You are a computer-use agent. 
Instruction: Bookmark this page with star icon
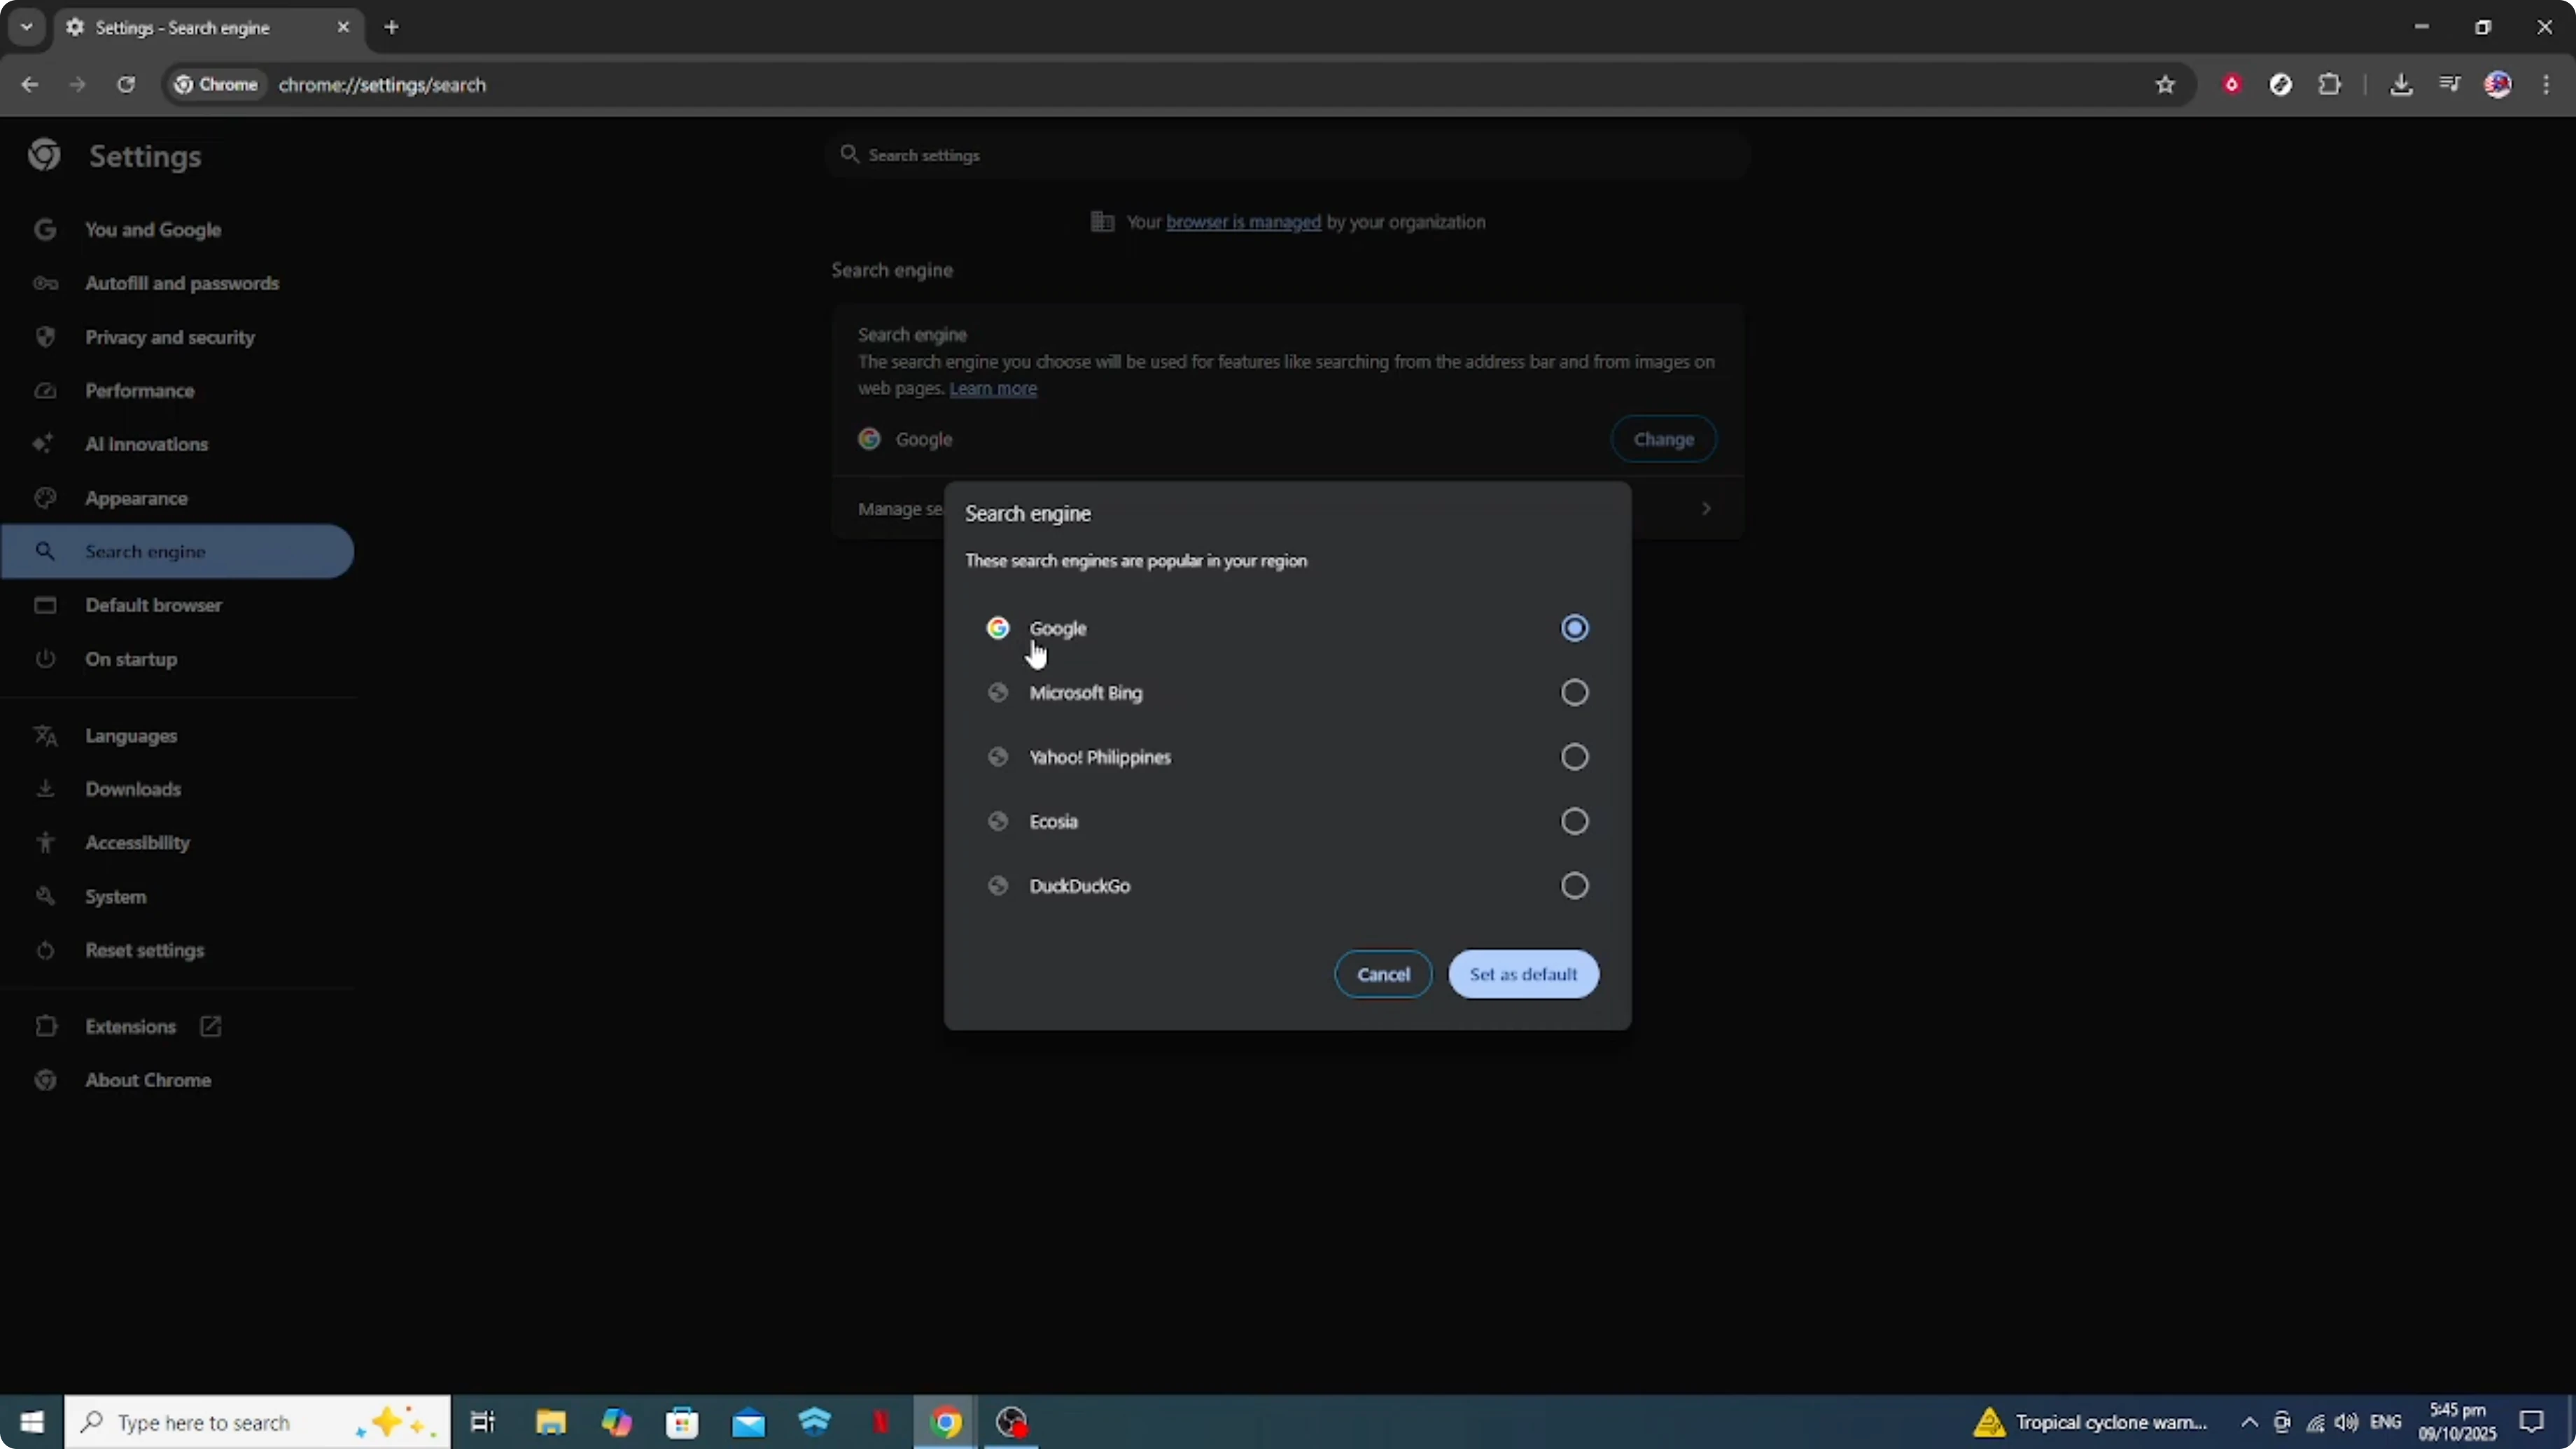(2165, 85)
